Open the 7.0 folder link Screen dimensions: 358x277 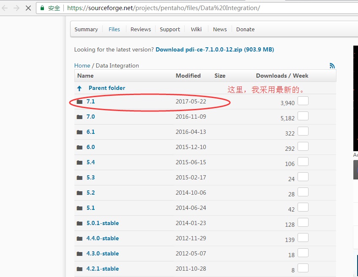90,117
